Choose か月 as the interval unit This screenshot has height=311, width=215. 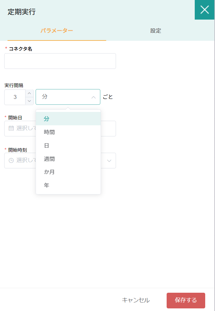pos(49,172)
